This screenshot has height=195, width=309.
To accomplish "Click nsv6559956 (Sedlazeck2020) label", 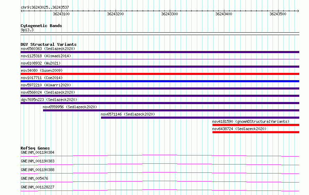I will coord(70,107).
